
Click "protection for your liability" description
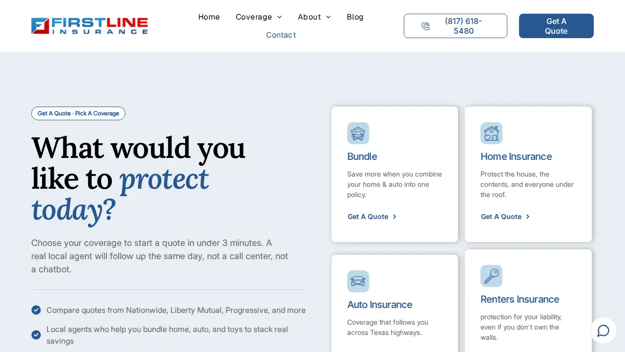click(521, 327)
